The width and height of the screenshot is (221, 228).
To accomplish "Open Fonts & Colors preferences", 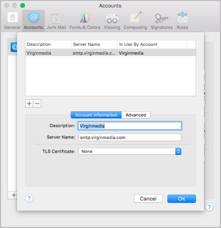I will (x=85, y=21).
